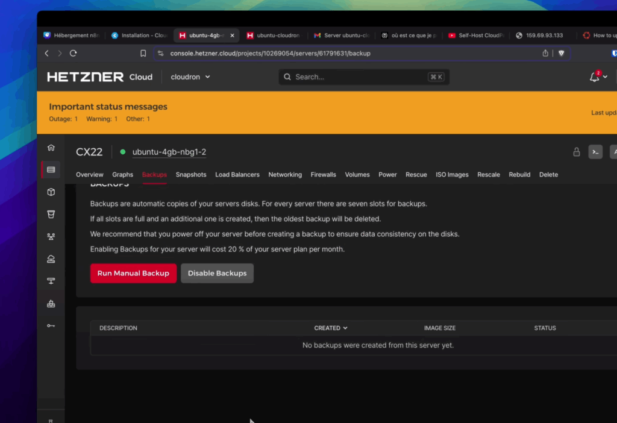Viewport: 617px width, 423px height.
Task: Sort backups by the CREATED column chevron
Action: click(345, 328)
